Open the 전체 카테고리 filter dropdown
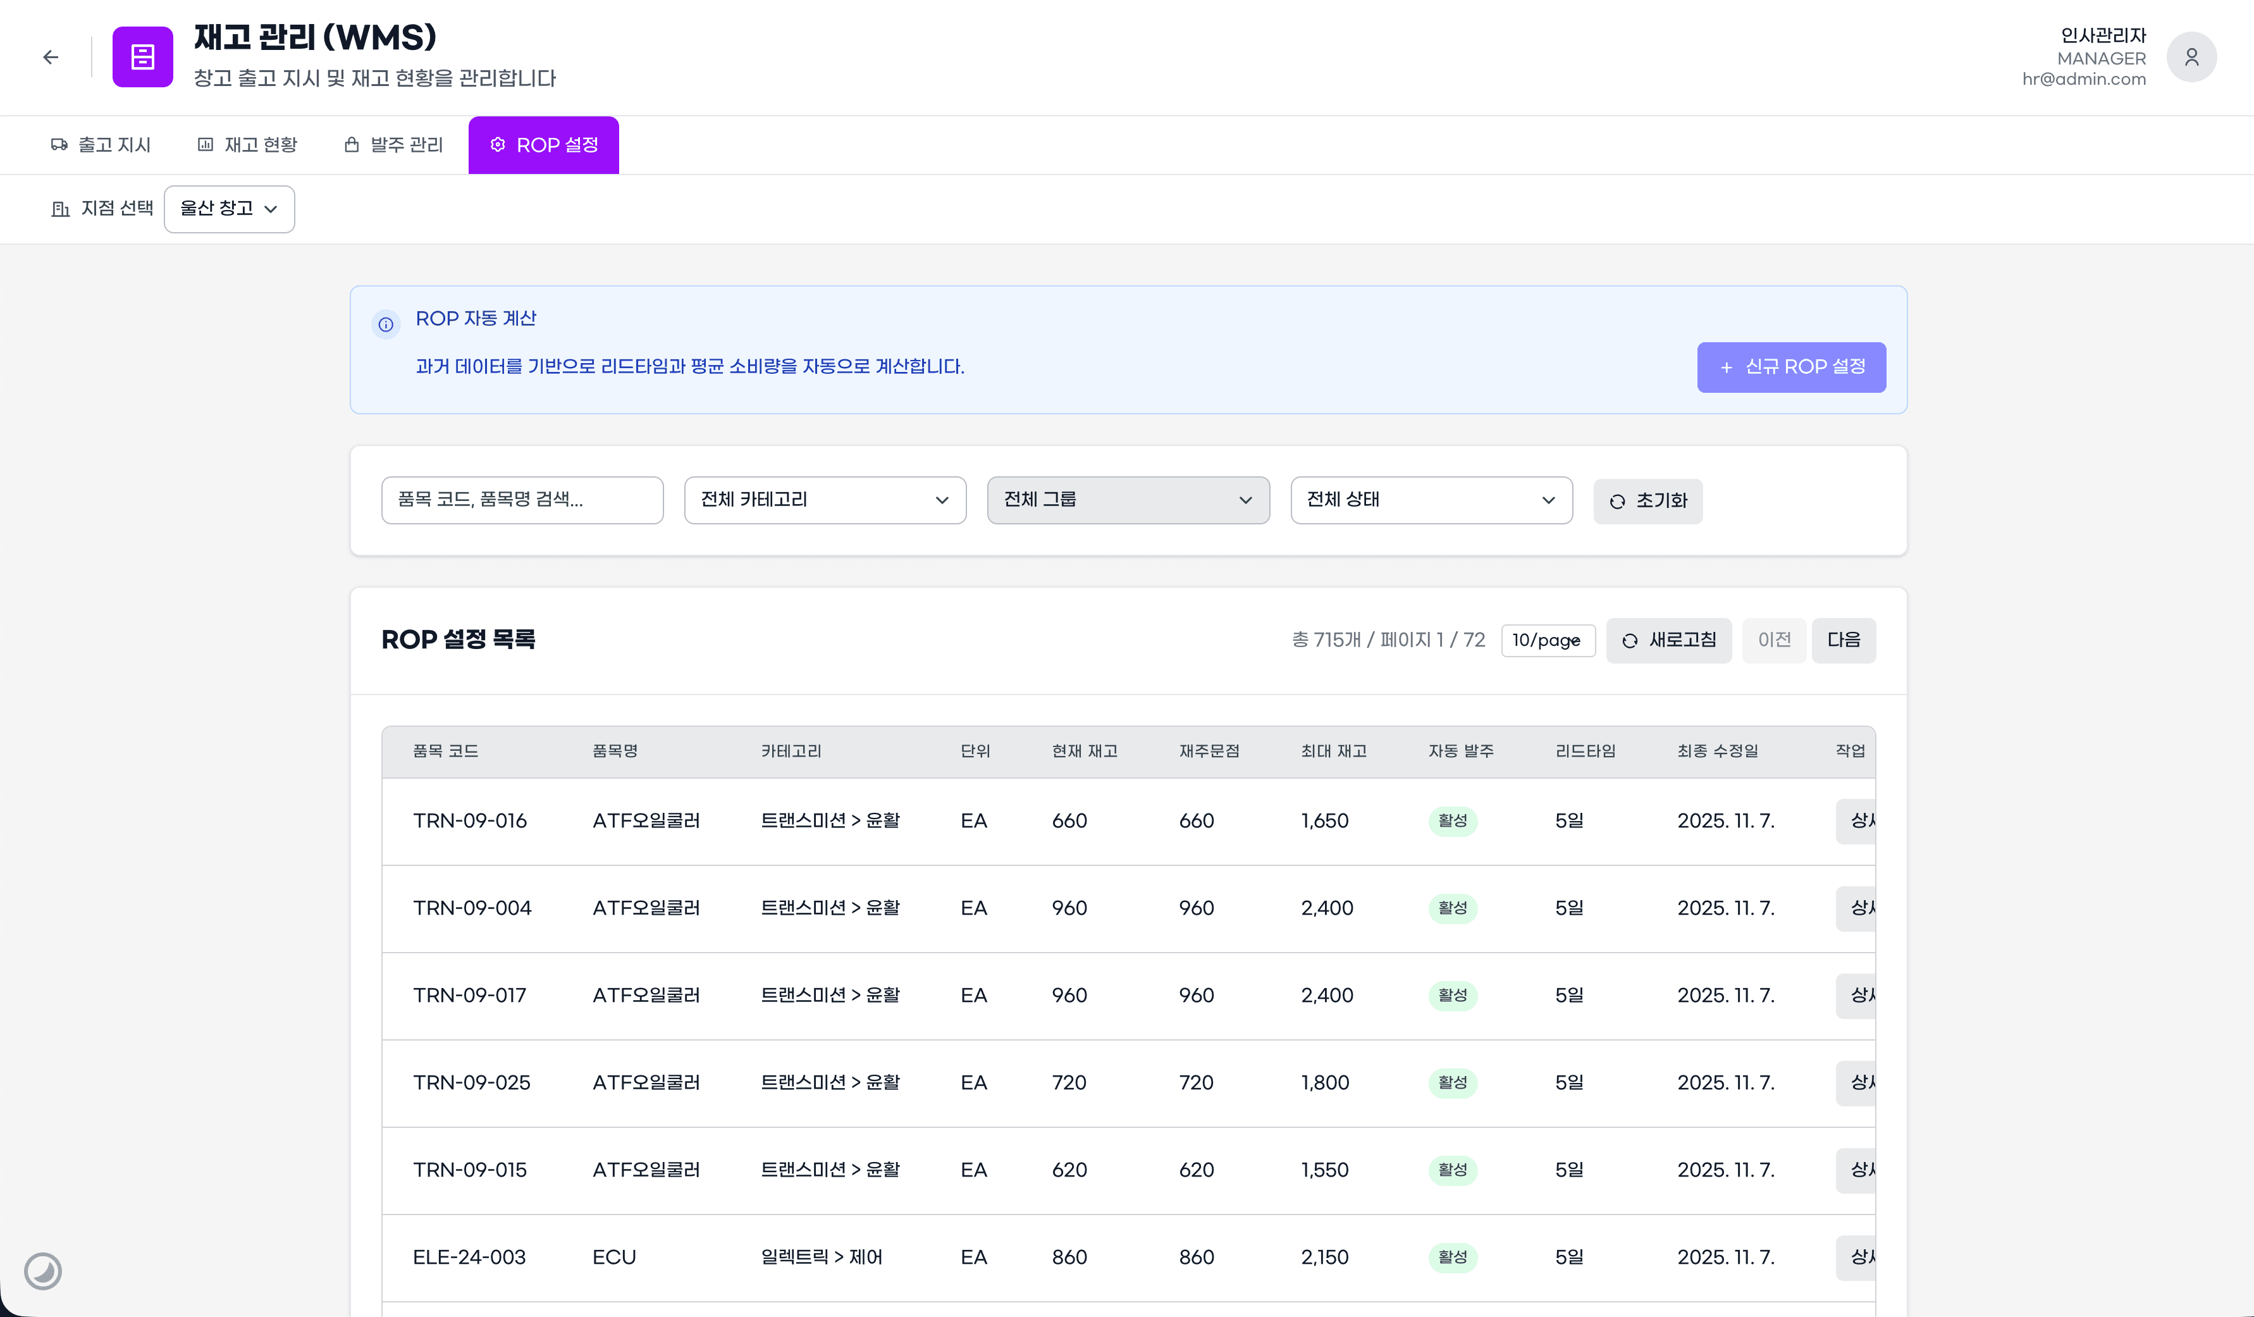 tap(824, 500)
